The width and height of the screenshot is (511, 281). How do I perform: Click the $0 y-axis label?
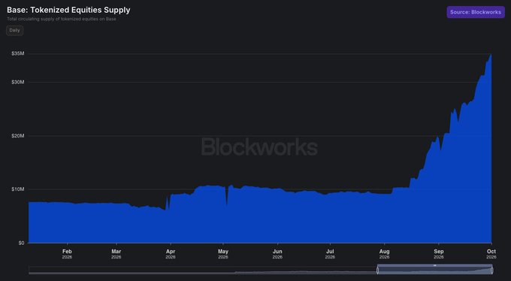21,243
